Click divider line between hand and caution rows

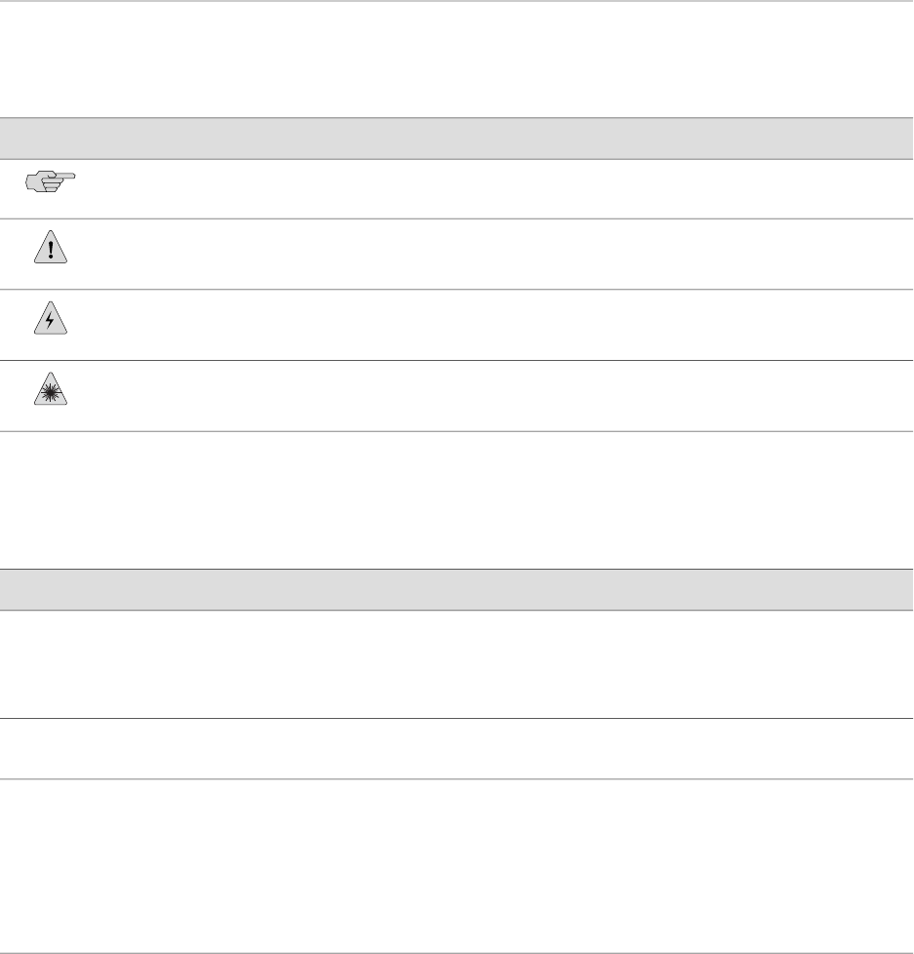click(457, 219)
